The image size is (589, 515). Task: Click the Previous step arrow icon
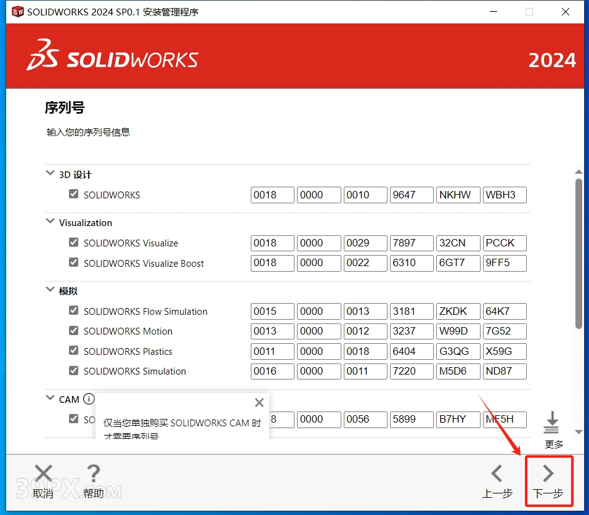(x=497, y=474)
